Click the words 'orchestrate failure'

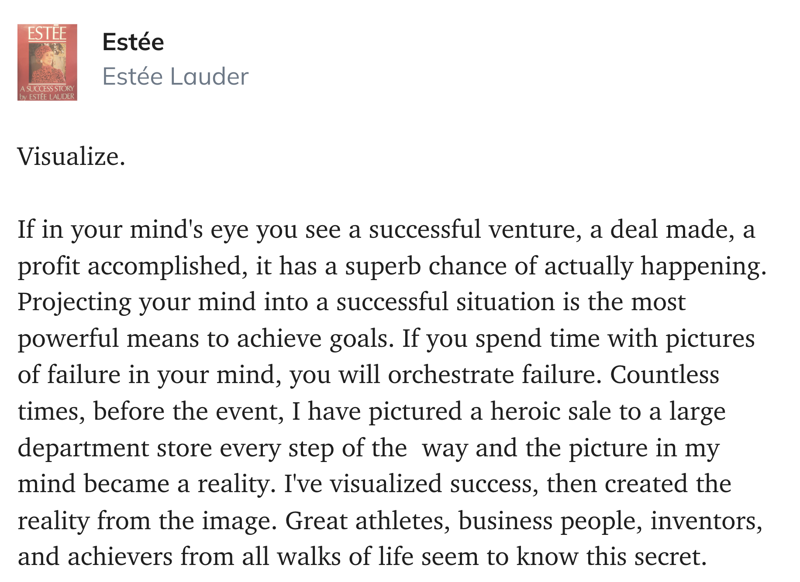(x=492, y=375)
